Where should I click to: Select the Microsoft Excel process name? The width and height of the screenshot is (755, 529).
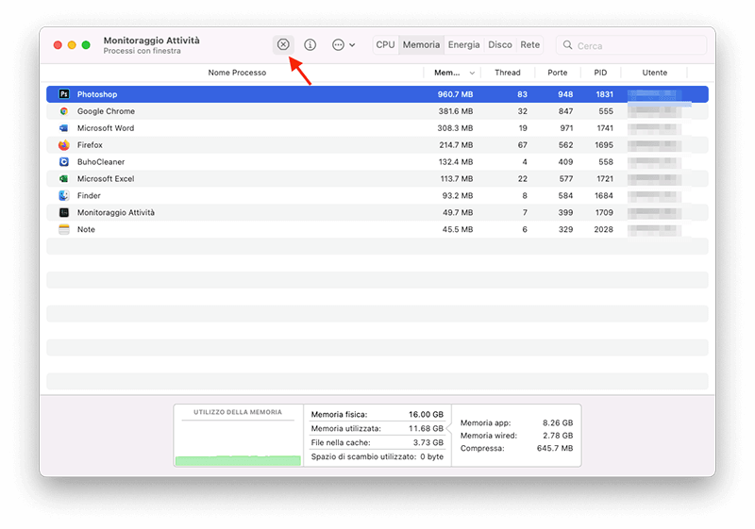click(106, 178)
